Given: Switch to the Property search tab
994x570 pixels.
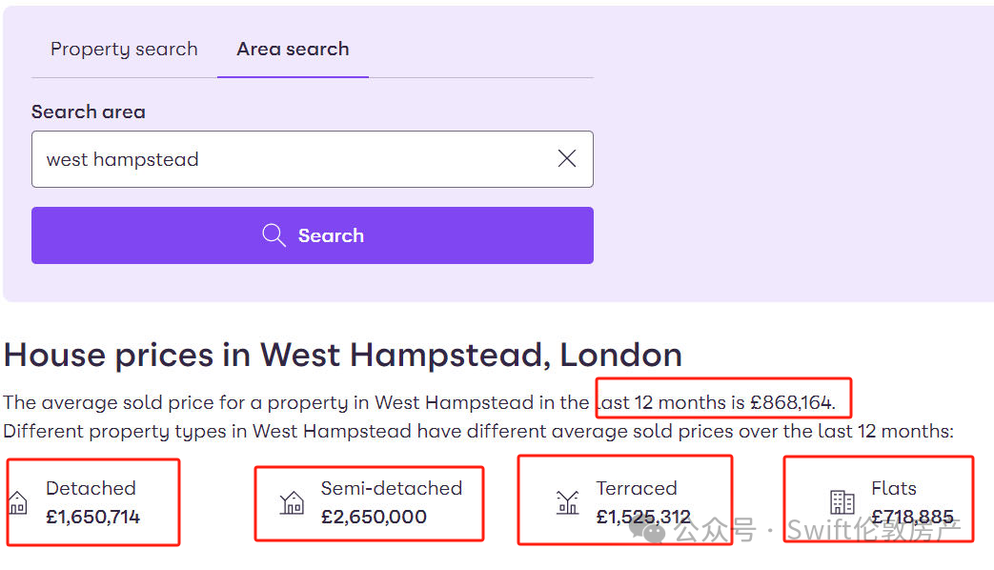Looking at the screenshot, I should [124, 49].
